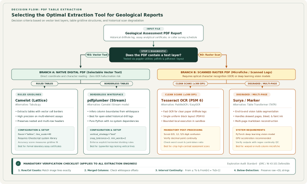
Task: Click the 'DECISION FLOW: PDF TABLE EXTRACTION' overline
Action: point(46,9)
